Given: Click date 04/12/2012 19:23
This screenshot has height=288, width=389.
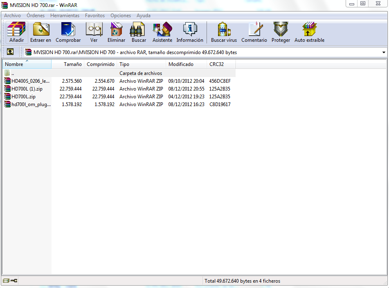Looking at the screenshot, I should (x=186, y=96).
